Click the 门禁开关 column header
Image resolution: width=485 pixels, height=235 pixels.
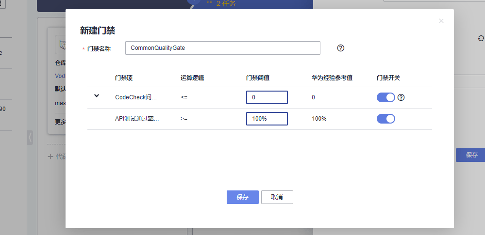point(388,78)
